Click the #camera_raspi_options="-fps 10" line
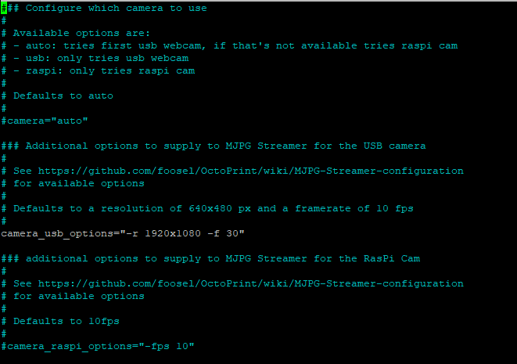The height and width of the screenshot is (364, 517). [98, 347]
